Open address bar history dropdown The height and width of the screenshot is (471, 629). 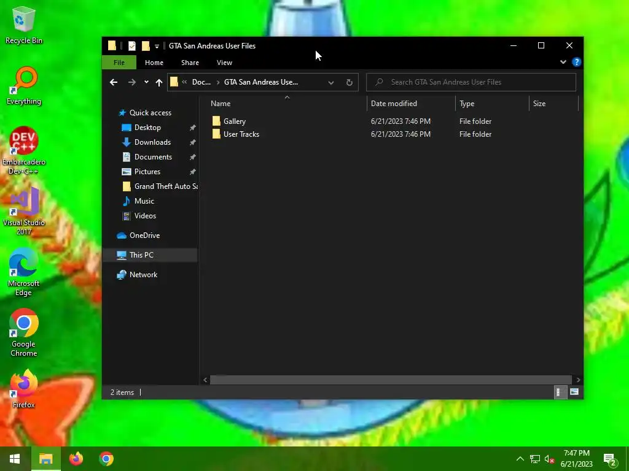(x=331, y=83)
